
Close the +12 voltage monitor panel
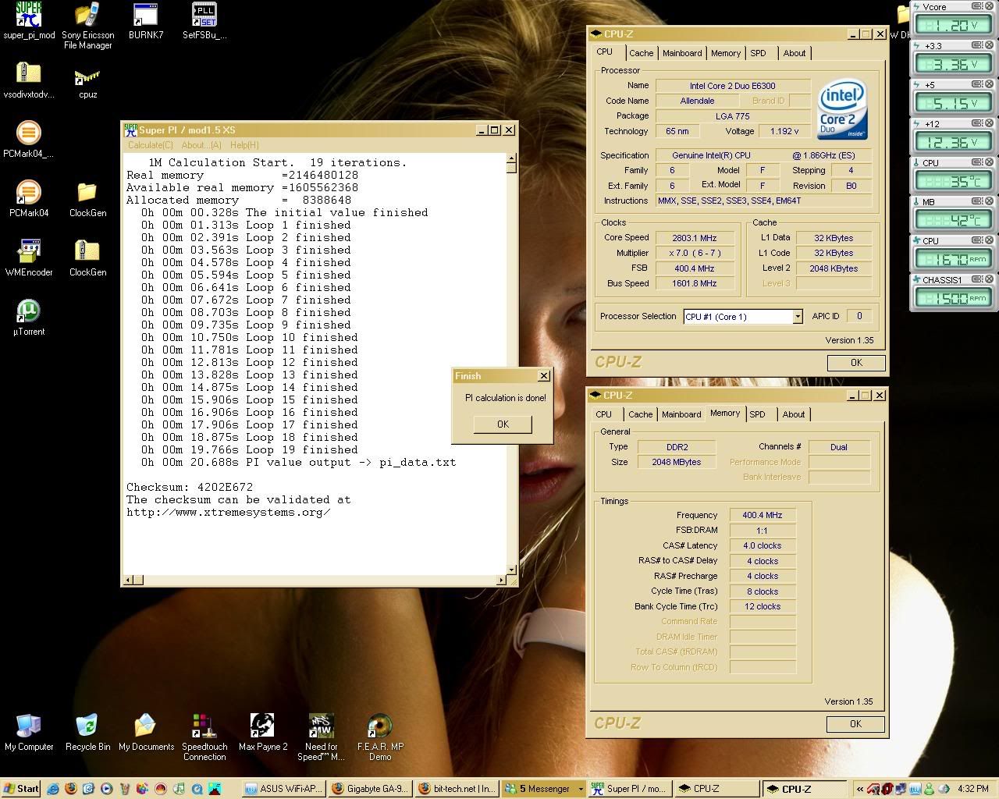[989, 123]
